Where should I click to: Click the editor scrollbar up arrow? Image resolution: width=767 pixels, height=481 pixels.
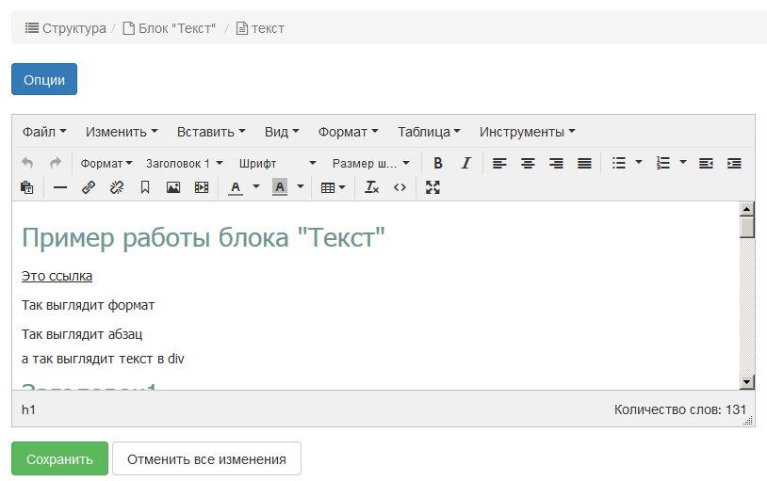[x=746, y=209]
